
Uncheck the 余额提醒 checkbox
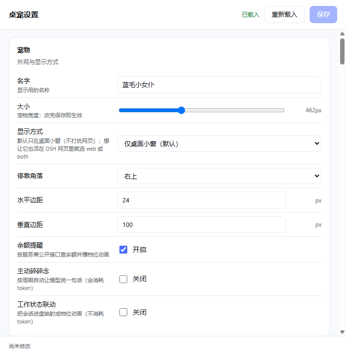click(x=123, y=250)
